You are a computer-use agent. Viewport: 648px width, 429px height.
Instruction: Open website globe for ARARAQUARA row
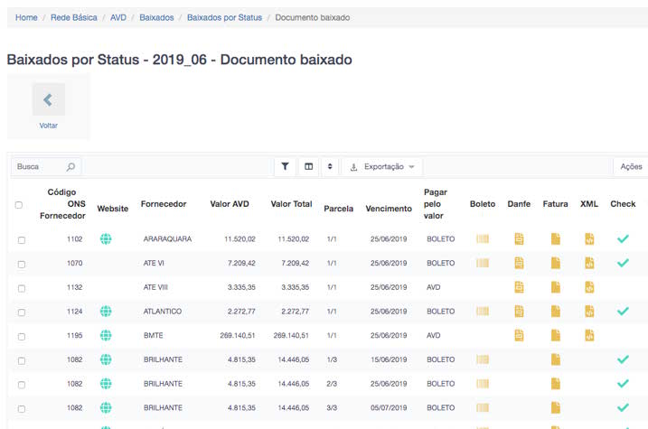(106, 238)
